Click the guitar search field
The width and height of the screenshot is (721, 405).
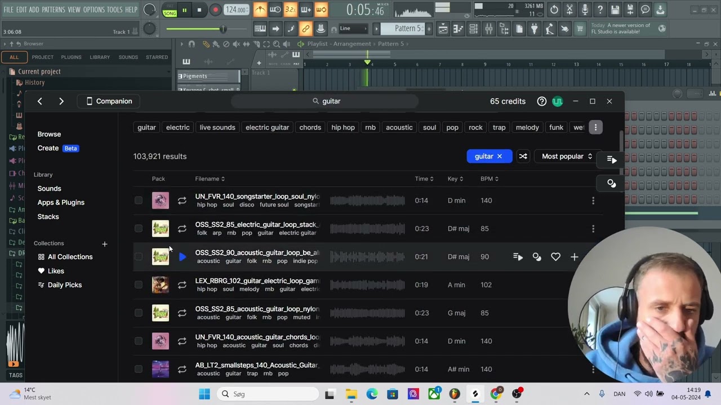point(325,101)
